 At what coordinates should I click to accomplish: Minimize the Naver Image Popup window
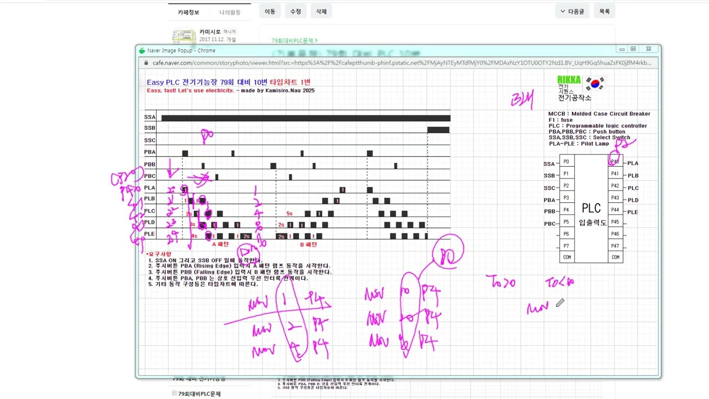coord(622,49)
